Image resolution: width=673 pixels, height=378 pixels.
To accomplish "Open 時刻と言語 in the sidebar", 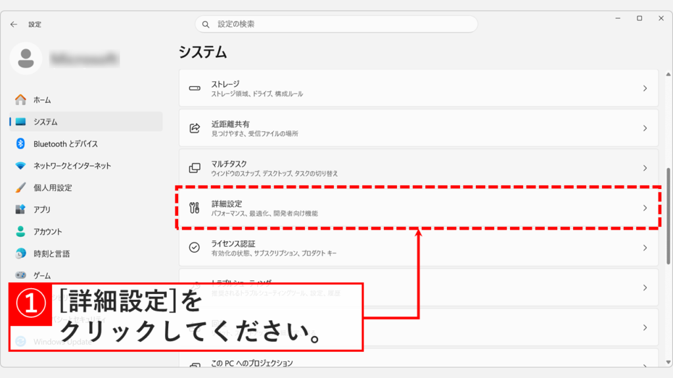I will point(86,253).
